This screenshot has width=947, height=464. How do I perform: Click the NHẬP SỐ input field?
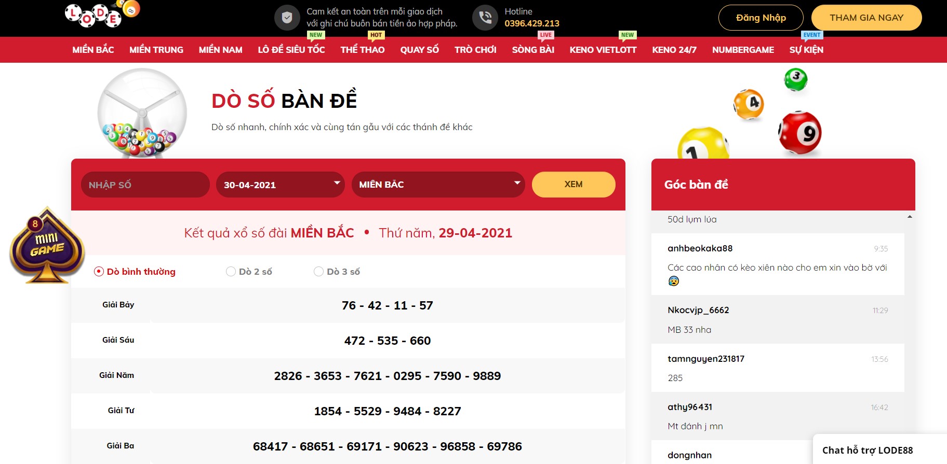click(x=145, y=185)
